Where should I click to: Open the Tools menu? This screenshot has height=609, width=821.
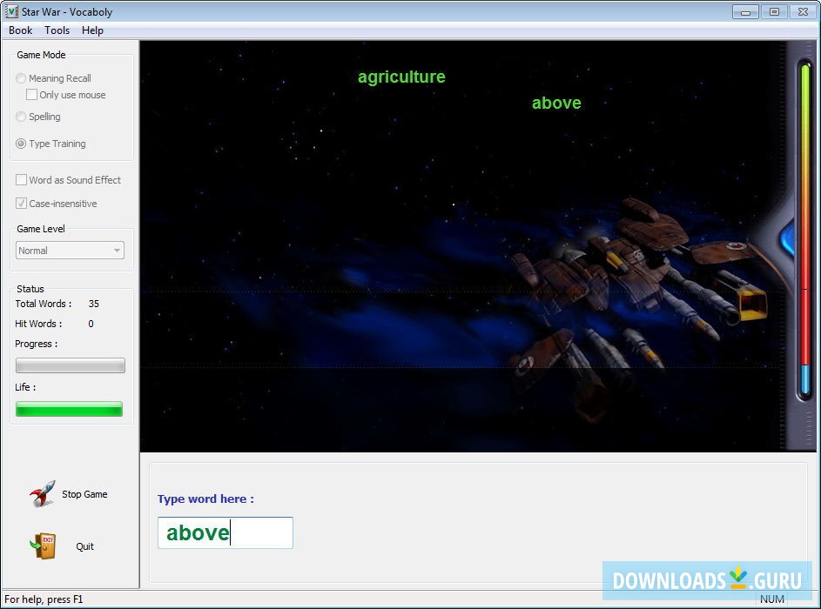click(57, 30)
